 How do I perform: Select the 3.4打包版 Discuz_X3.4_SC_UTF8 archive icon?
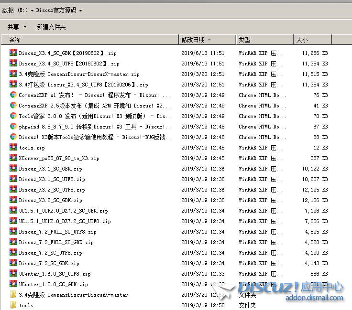(x=13, y=84)
